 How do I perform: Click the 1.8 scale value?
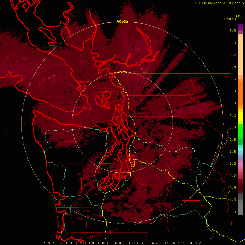click(233, 152)
